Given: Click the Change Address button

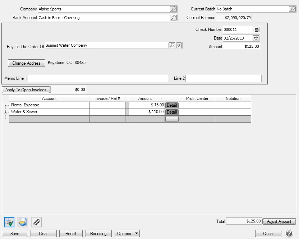Looking at the screenshot, I should (27, 63).
